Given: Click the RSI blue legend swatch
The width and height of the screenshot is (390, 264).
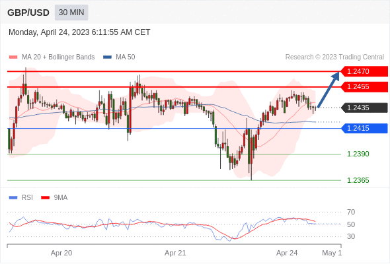Looking at the screenshot, I should point(13,198).
